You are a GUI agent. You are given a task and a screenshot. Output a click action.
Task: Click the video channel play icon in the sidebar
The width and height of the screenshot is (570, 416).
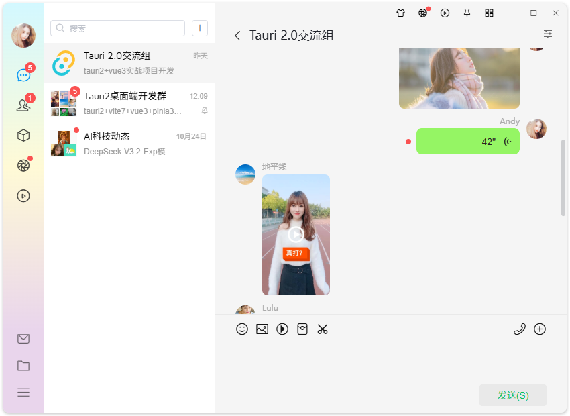coord(23,196)
